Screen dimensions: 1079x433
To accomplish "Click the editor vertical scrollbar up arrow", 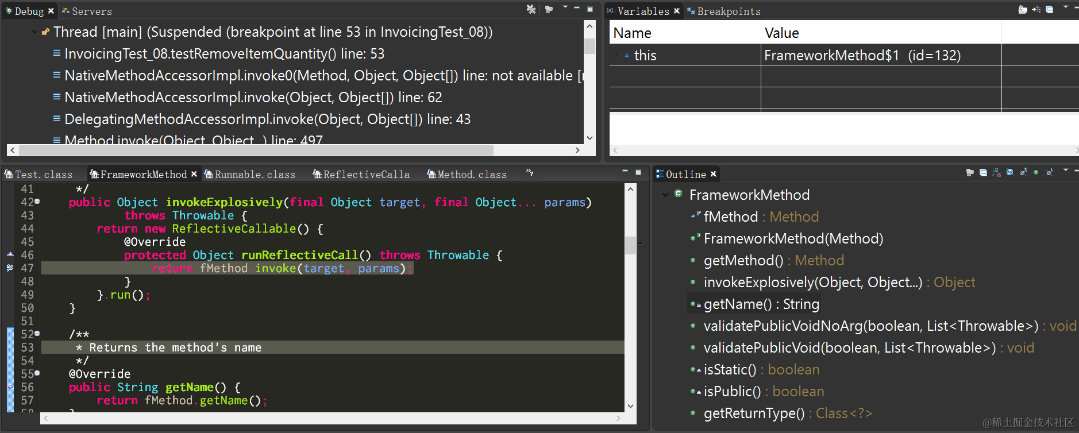I will tap(630, 189).
